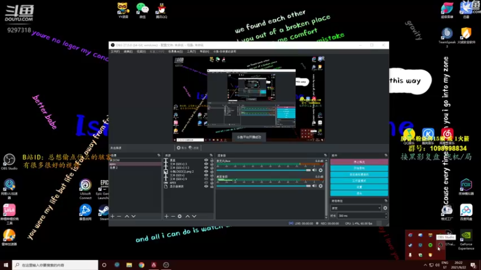Pop out the audio mixer dock panel
Viewport: 481px width, 270px height.
[x=325, y=155]
